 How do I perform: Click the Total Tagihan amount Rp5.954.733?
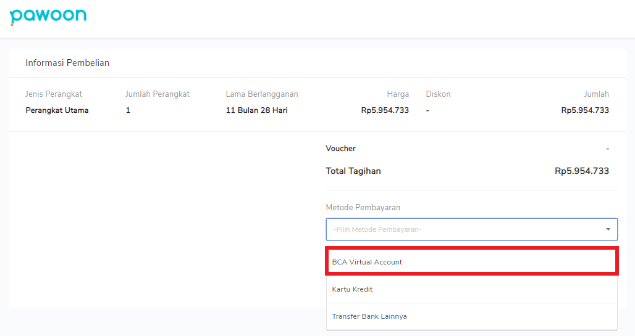point(581,171)
